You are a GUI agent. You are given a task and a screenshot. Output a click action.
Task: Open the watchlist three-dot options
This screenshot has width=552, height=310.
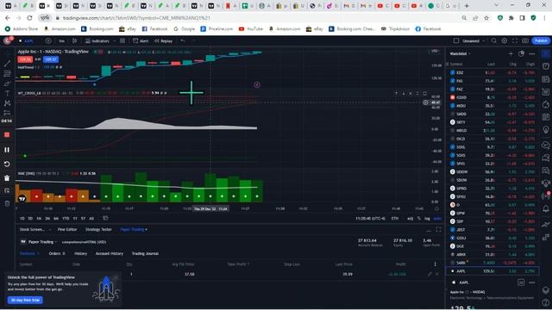click(x=532, y=53)
